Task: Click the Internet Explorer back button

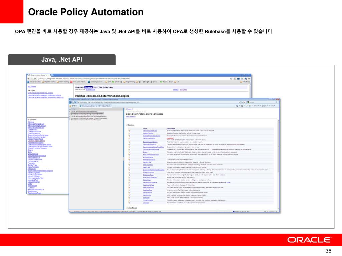Action: pyautogui.click(x=70, y=102)
